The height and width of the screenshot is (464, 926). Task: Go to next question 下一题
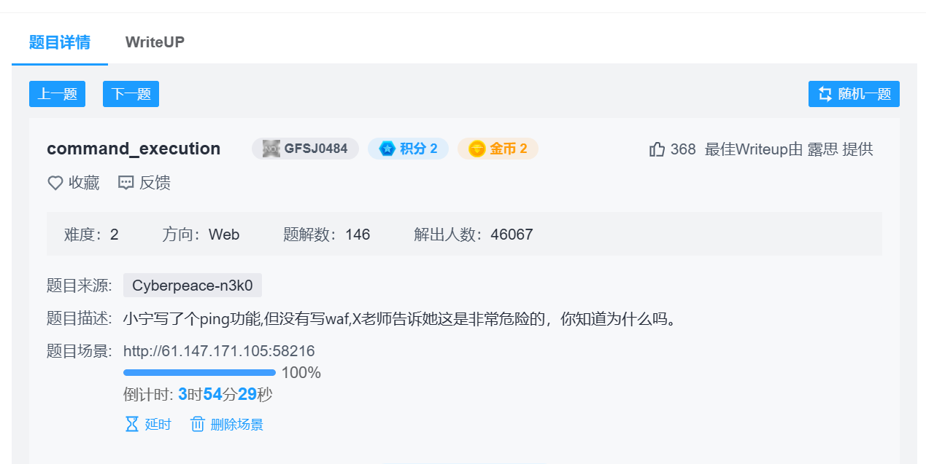[x=131, y=94]
